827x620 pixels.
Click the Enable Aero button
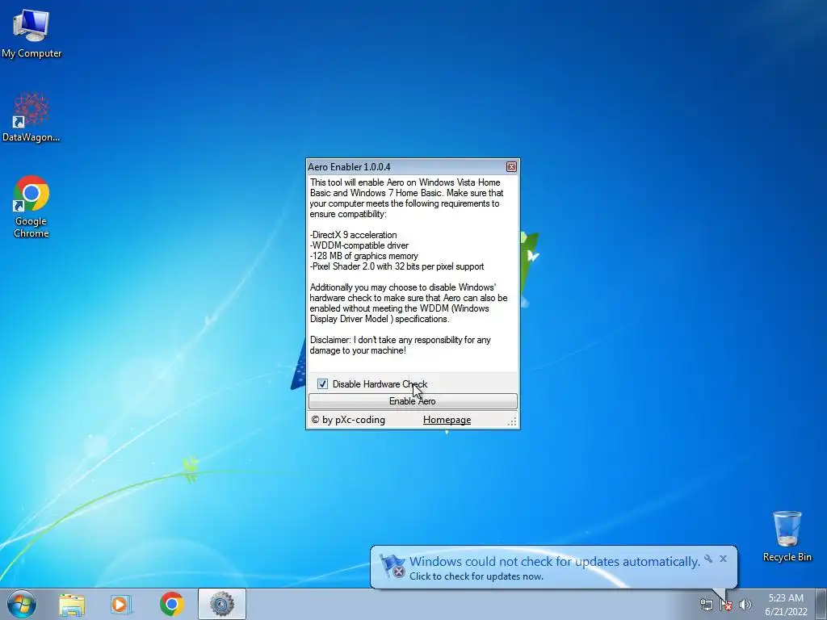pyautogui.click(x=413, y=401)
